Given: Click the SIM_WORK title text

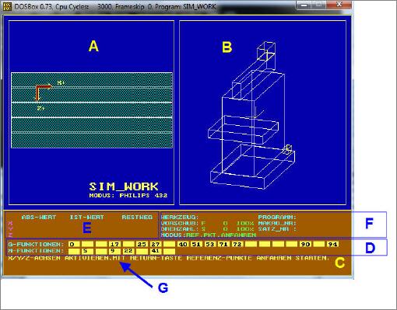Looking at the screenshot, I should tap(124, 186).
